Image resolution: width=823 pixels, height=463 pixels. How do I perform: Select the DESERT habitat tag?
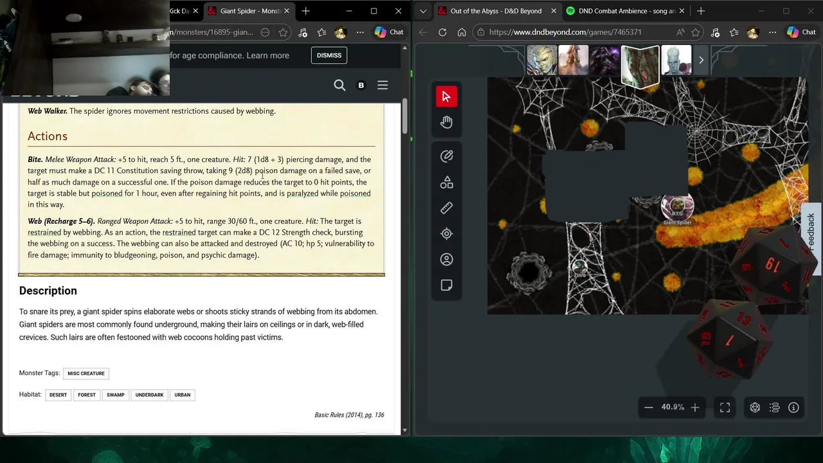tap(58, 395)
